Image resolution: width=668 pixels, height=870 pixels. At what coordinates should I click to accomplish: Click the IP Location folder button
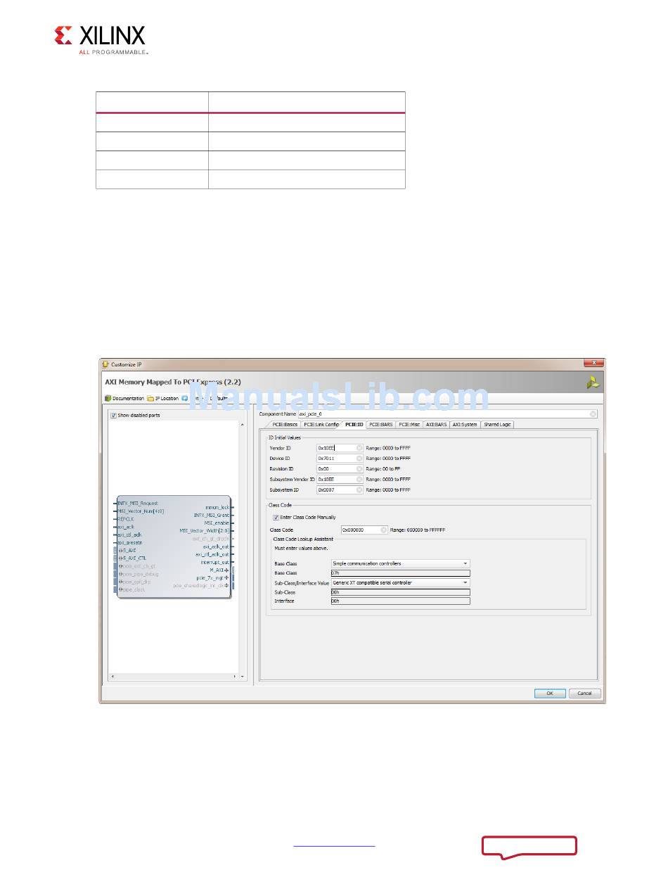pyautogui.click(x=162, y=398)
